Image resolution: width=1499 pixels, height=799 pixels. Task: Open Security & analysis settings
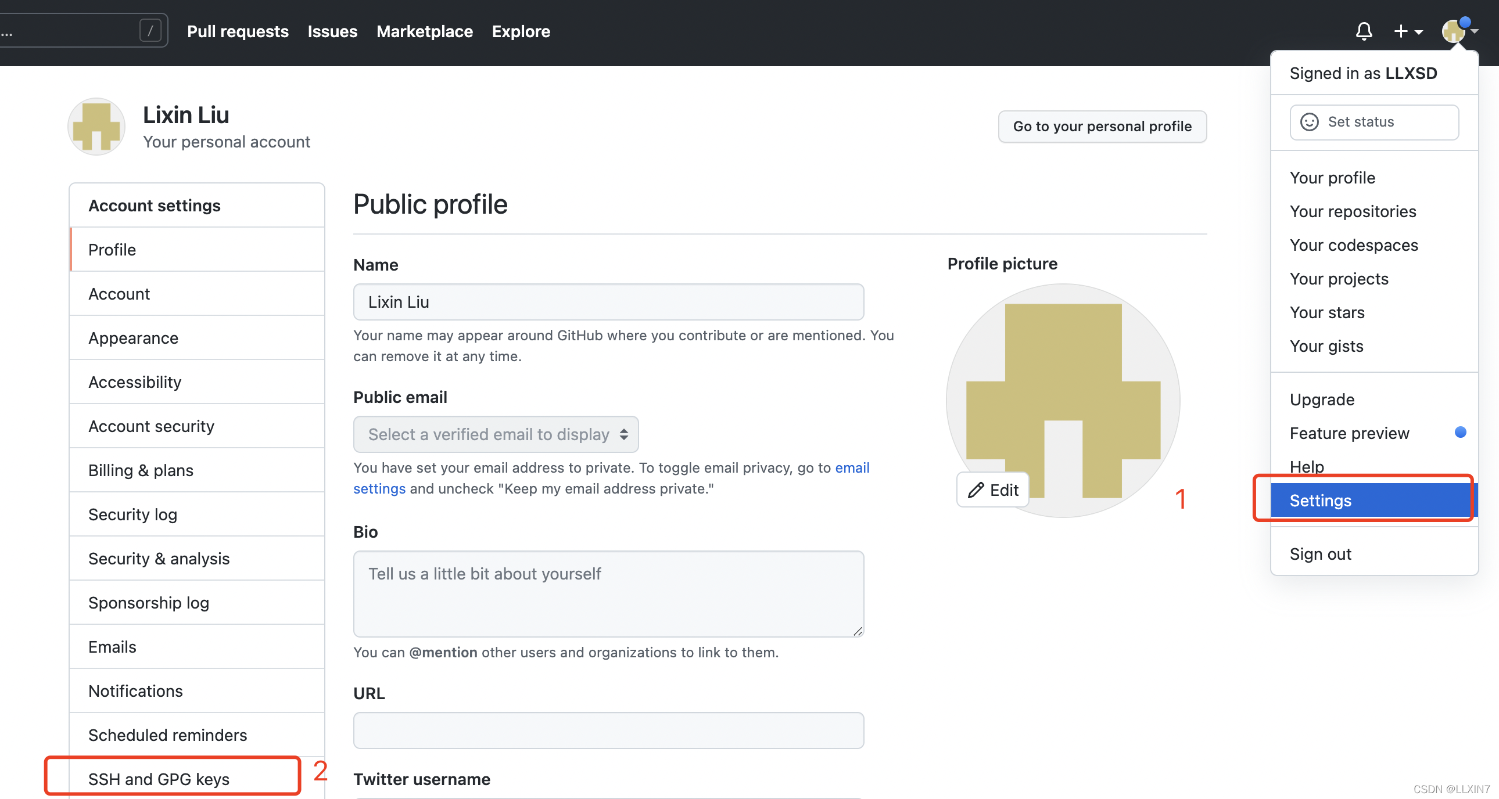pyautogui.click(x=198, y=559)
